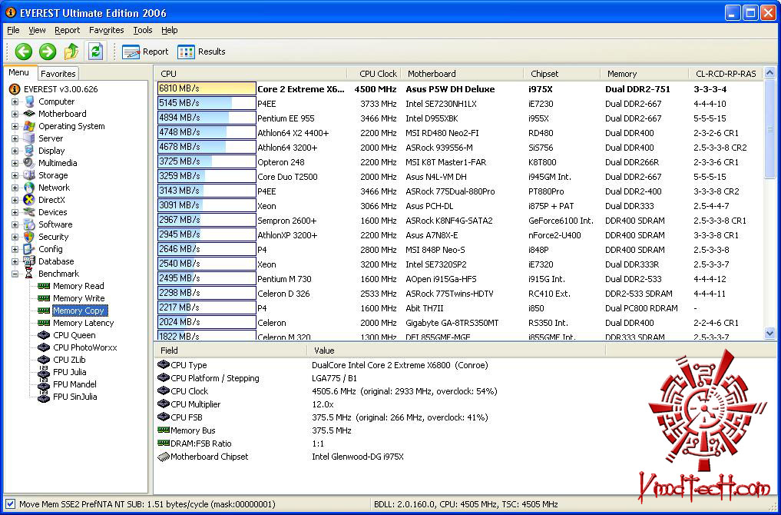Open the Report menu
This screenshot has height=515, width=781.
point(68,31)
